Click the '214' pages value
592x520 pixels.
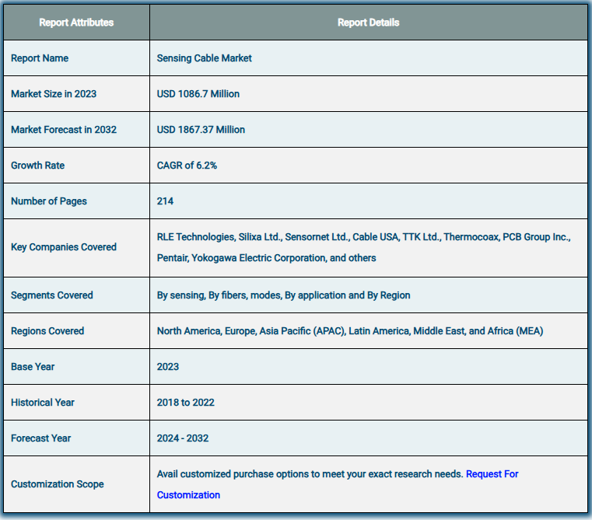pos(165,201)
